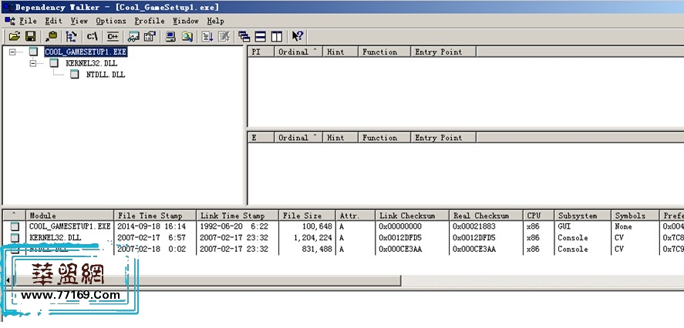This screenshot has width=684, height=328.
Task: Click the Save floppy disk icon
Action: pos(31,36)
